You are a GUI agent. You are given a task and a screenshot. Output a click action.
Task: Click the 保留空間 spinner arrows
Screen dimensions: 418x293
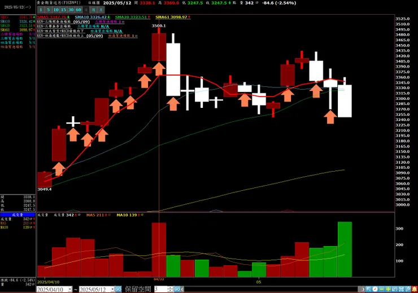click(171, 289)
